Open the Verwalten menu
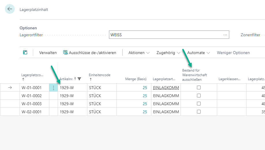Screen dimensions: 265x150 pyautogui.click(x=48, y=53)
